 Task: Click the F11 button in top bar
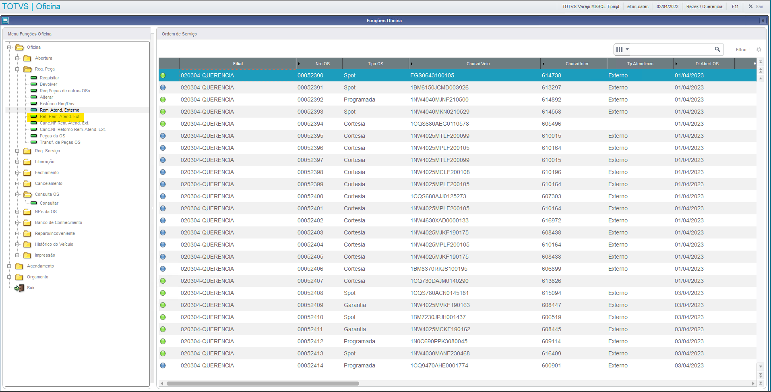(735, 6)
